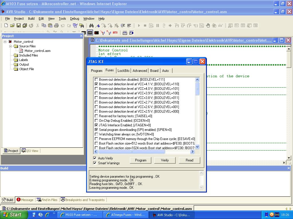The image size is (293, 219).
Task: Check Brown-out detection level VCC=4.0 V
Action: [96, 89]
